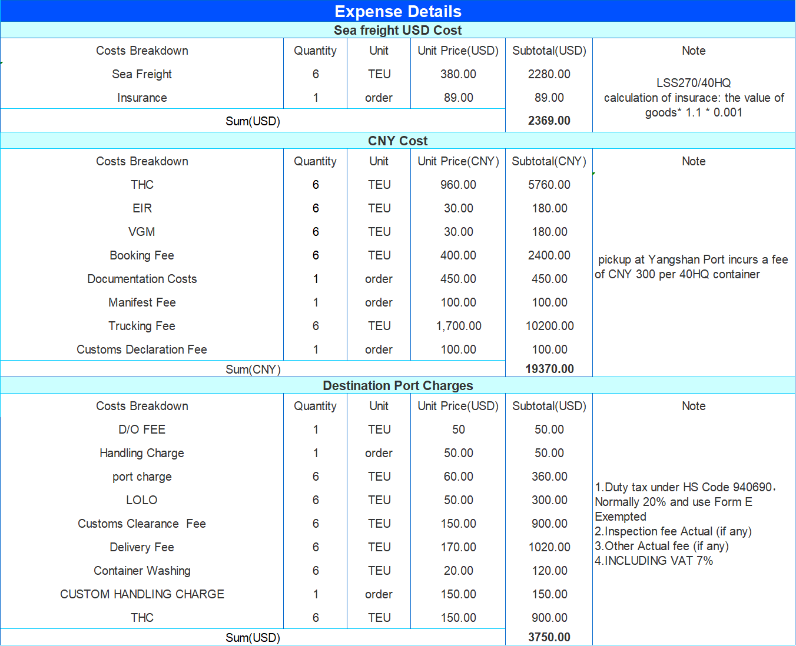Select the THC subtotal 5760.00
The width and height of the screenshot is (796, 646).
coord(549,185)
